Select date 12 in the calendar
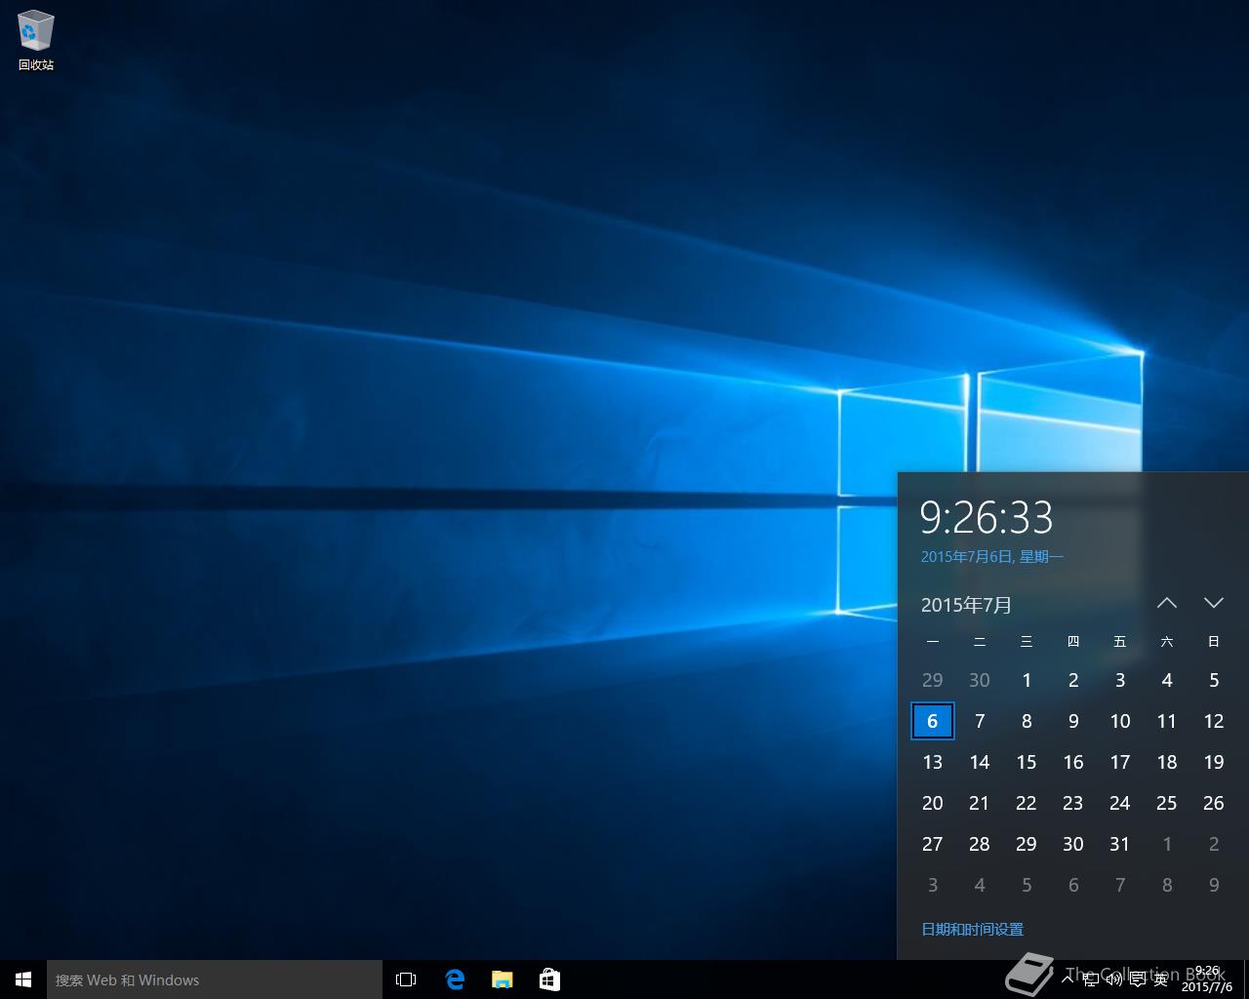The height and width of the screenshot is (999, 1249). tap(1214, 721)
